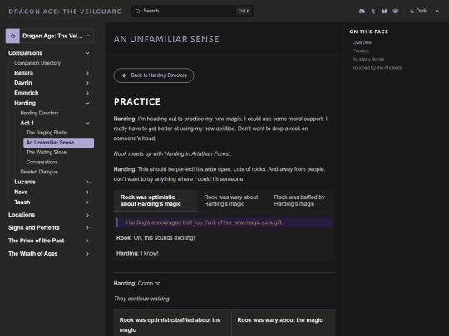449x336 pixels.
Task: Select the Rook was baffled by Harding's magic tab
Action: (x=299, y=201)
